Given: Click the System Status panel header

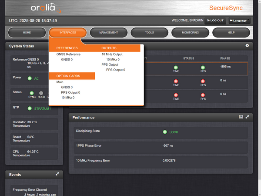Looking at the screenshot, I should click(x=21, y=46).
